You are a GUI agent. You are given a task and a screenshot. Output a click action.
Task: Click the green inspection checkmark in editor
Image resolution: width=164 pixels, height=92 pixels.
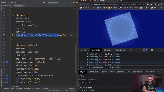[75, 8]
